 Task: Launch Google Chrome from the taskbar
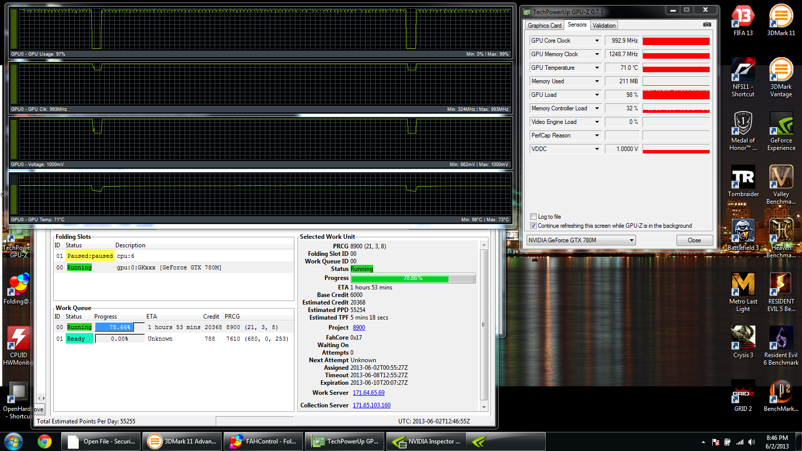click(x=45, y=441)
